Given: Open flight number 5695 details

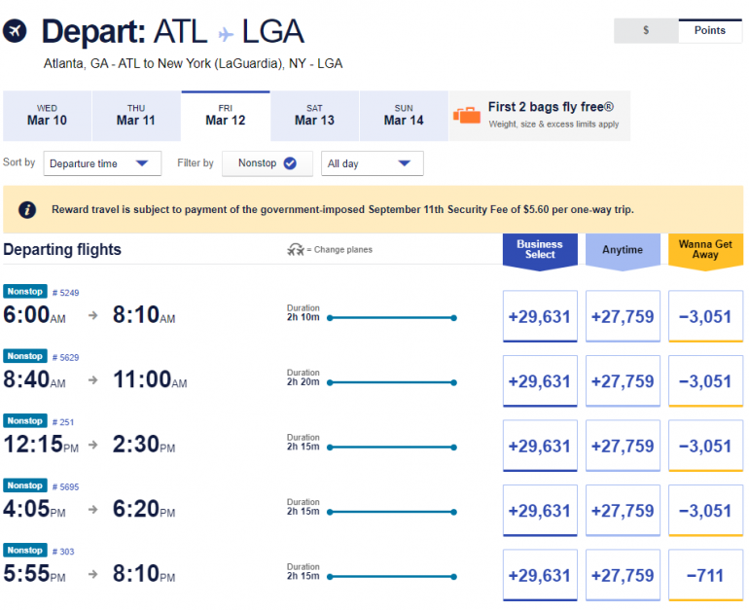Looking at the screenshot, I should [x=66, y=486].
